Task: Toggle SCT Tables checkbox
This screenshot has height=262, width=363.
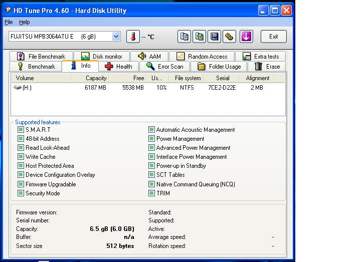Action: point(151,175)
